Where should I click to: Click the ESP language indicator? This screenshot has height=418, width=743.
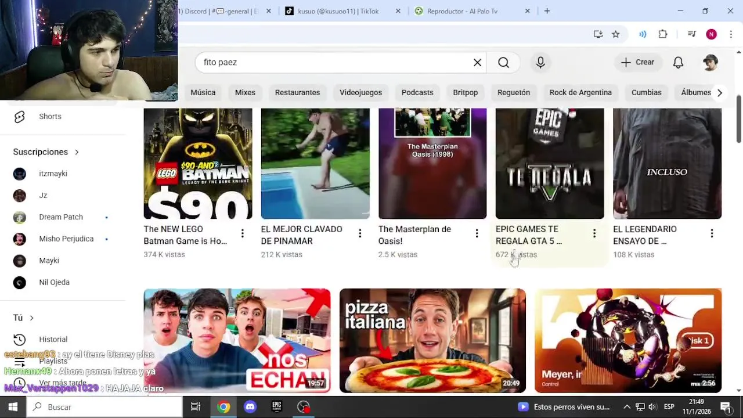(669, 407)
